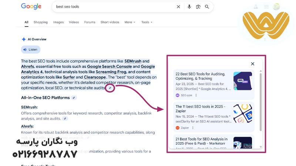Start voice search with microphone icon
296x166 pixels.
tap(189, 7)
